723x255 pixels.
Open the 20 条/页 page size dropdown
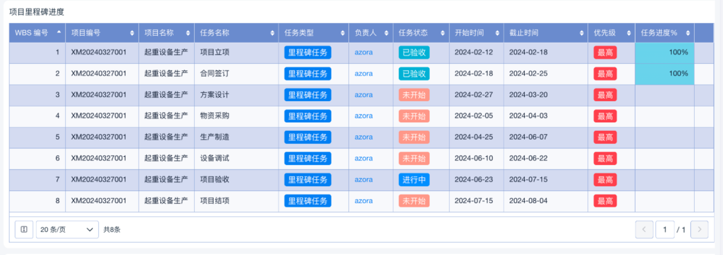click(x=67, y=229)
